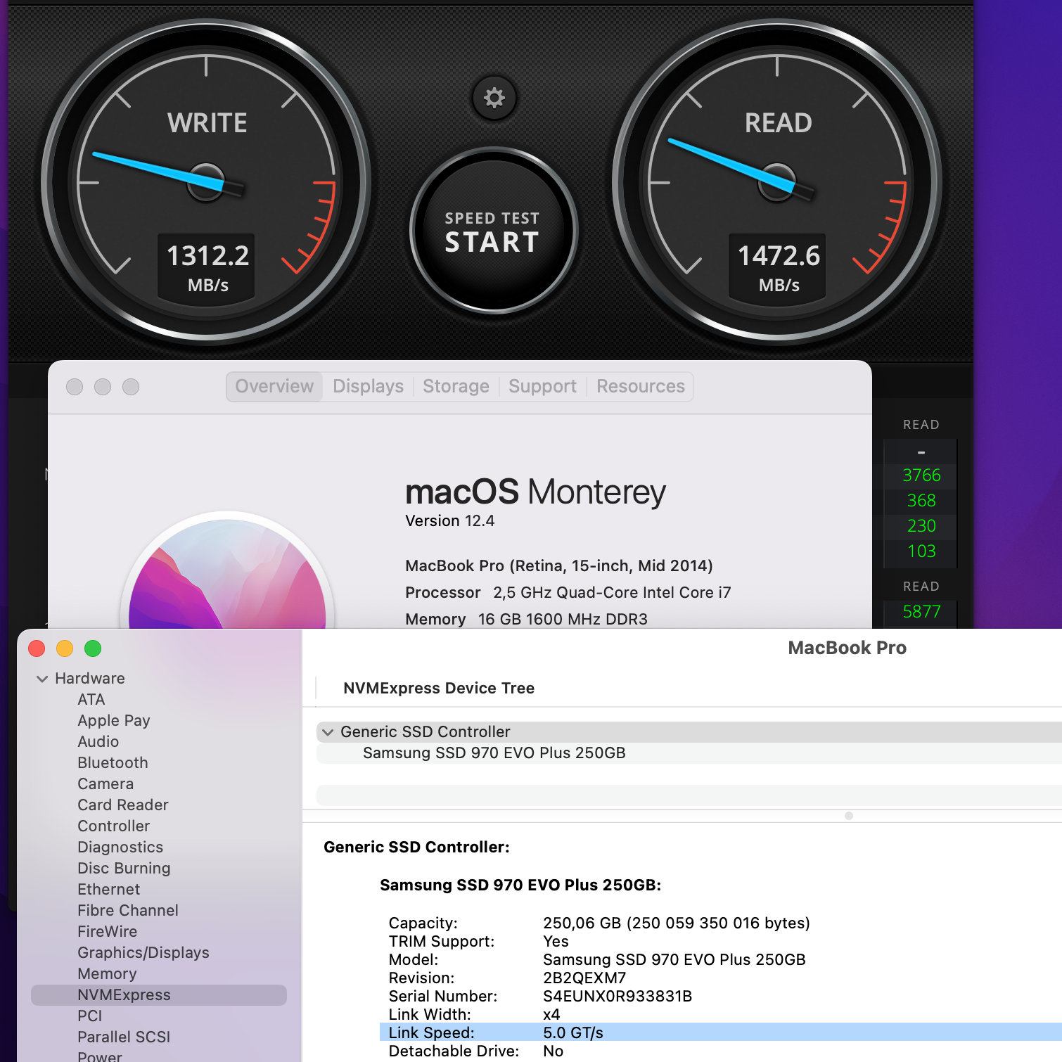Open the Displays tab

coord(367,386)
